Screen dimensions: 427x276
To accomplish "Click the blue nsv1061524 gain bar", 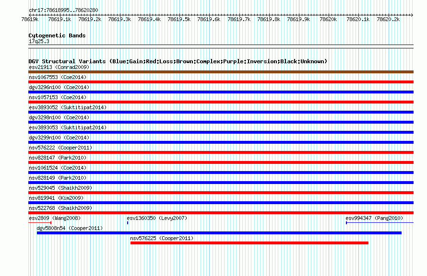I will (221, 172).
